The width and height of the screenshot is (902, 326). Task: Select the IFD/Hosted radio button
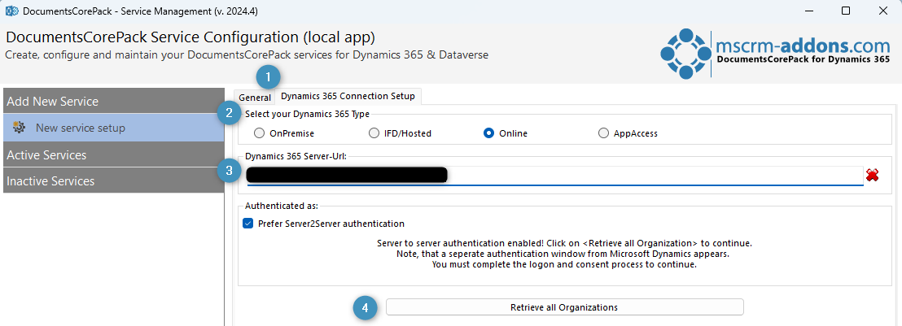click(x=374, y=133)
